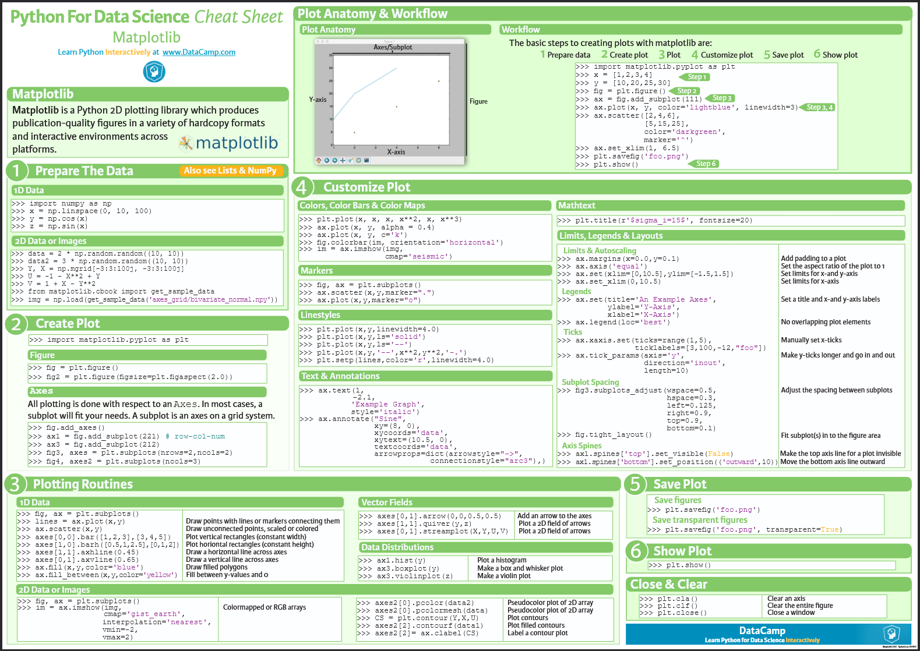The height and width of the screenshot is (651, 920).
Task: Click the Forward arrow in the figure toolbar
Action: click(334, 160)
